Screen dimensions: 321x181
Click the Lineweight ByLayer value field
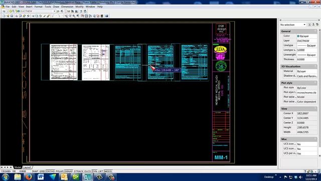(x=306, y=55)
